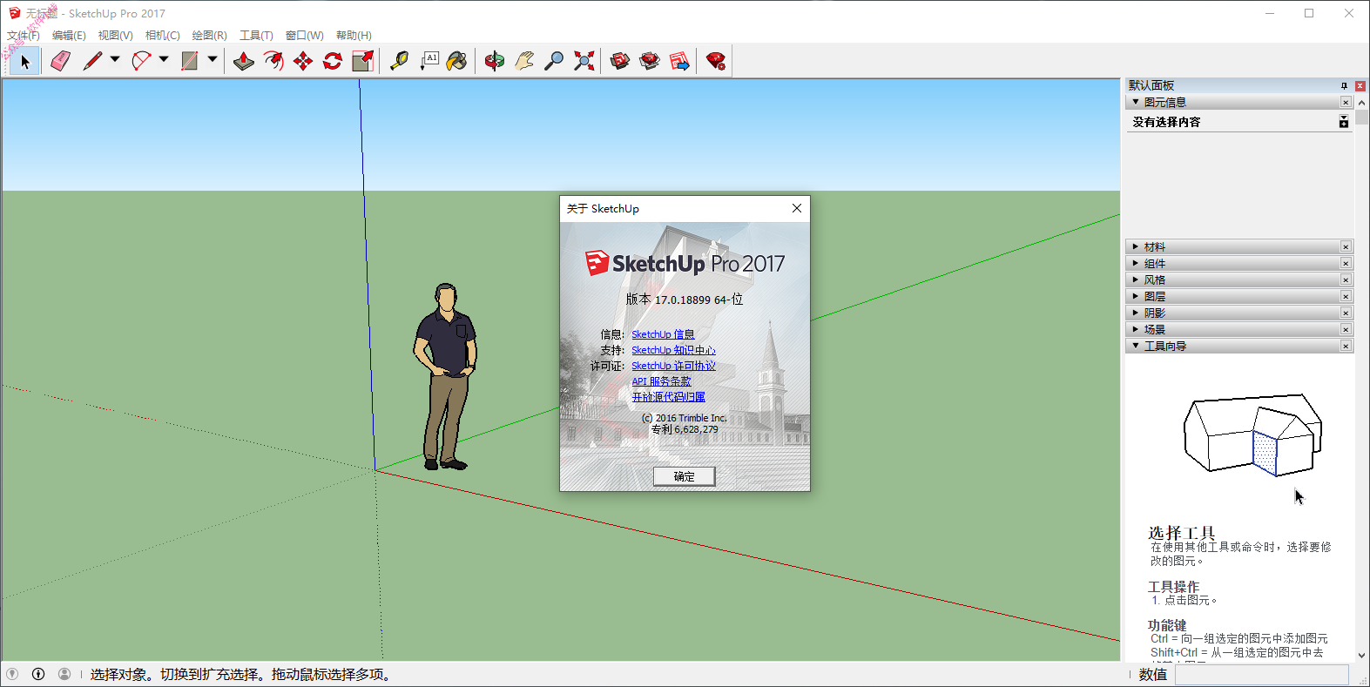Pin the 默认面板 tray
The width and height of the screenshot is (1370, 687).
[1344, 85]
